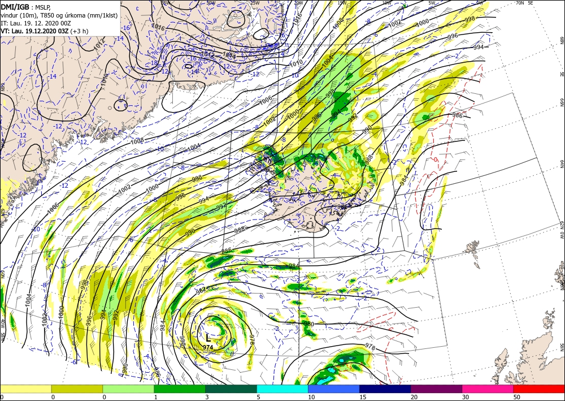This screenshot has height=401, width=565.
Task: Pick the cyan legend color swatch
Action: [x=282, y=389]
